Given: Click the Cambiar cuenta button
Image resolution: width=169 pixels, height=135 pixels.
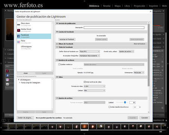Looking at the screenshot, I should click(x=101, y=39).
